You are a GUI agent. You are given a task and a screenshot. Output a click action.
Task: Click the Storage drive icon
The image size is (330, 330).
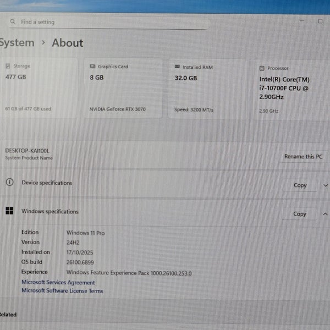[8, 66]
